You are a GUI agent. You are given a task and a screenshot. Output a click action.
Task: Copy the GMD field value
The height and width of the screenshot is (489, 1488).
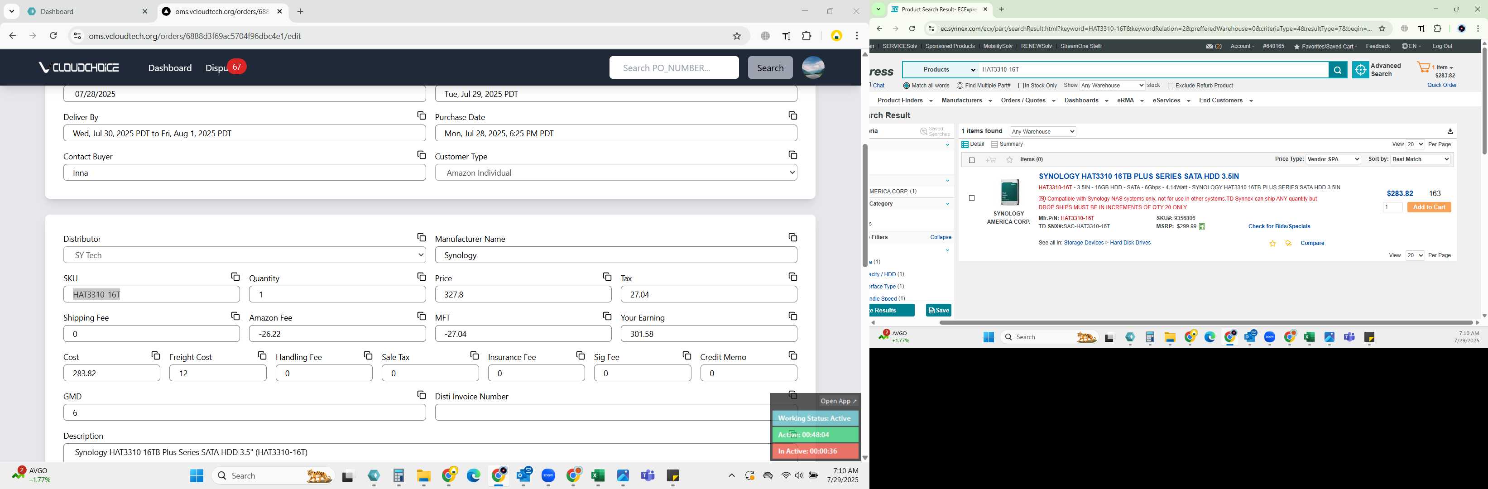[421, 395]
